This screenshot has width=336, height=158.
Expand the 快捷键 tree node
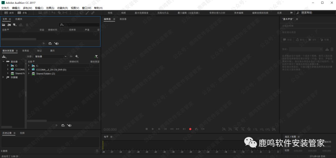(3, 77)
